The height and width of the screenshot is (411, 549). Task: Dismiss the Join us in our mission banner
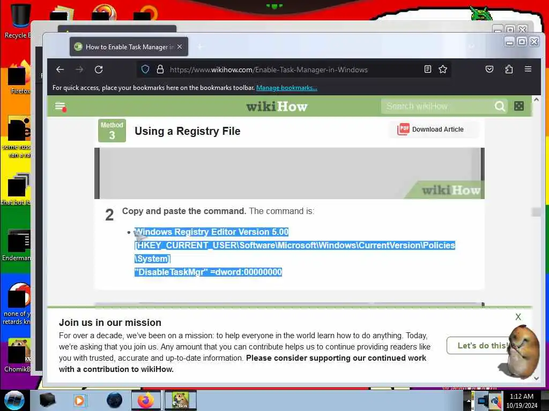(x=518, y=317)
